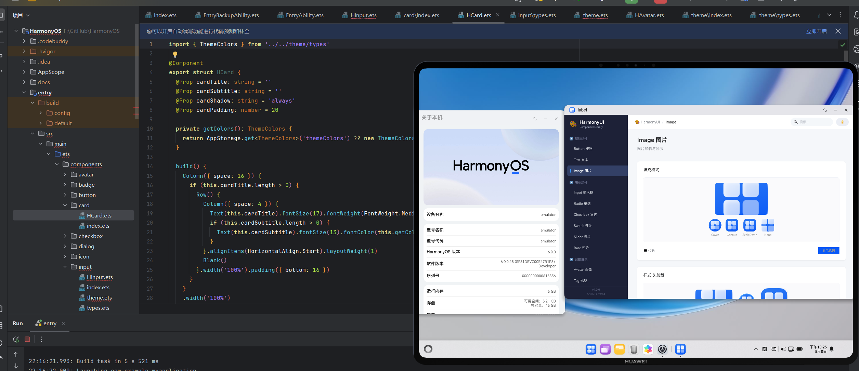Viewport: 859px width, 371px height.
Task: Switch to the EntryAbility.ets tab
Action: (x=300, y=15)
